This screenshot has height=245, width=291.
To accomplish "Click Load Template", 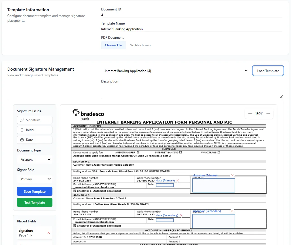I will pyautogui.click(x=268, y=71).
